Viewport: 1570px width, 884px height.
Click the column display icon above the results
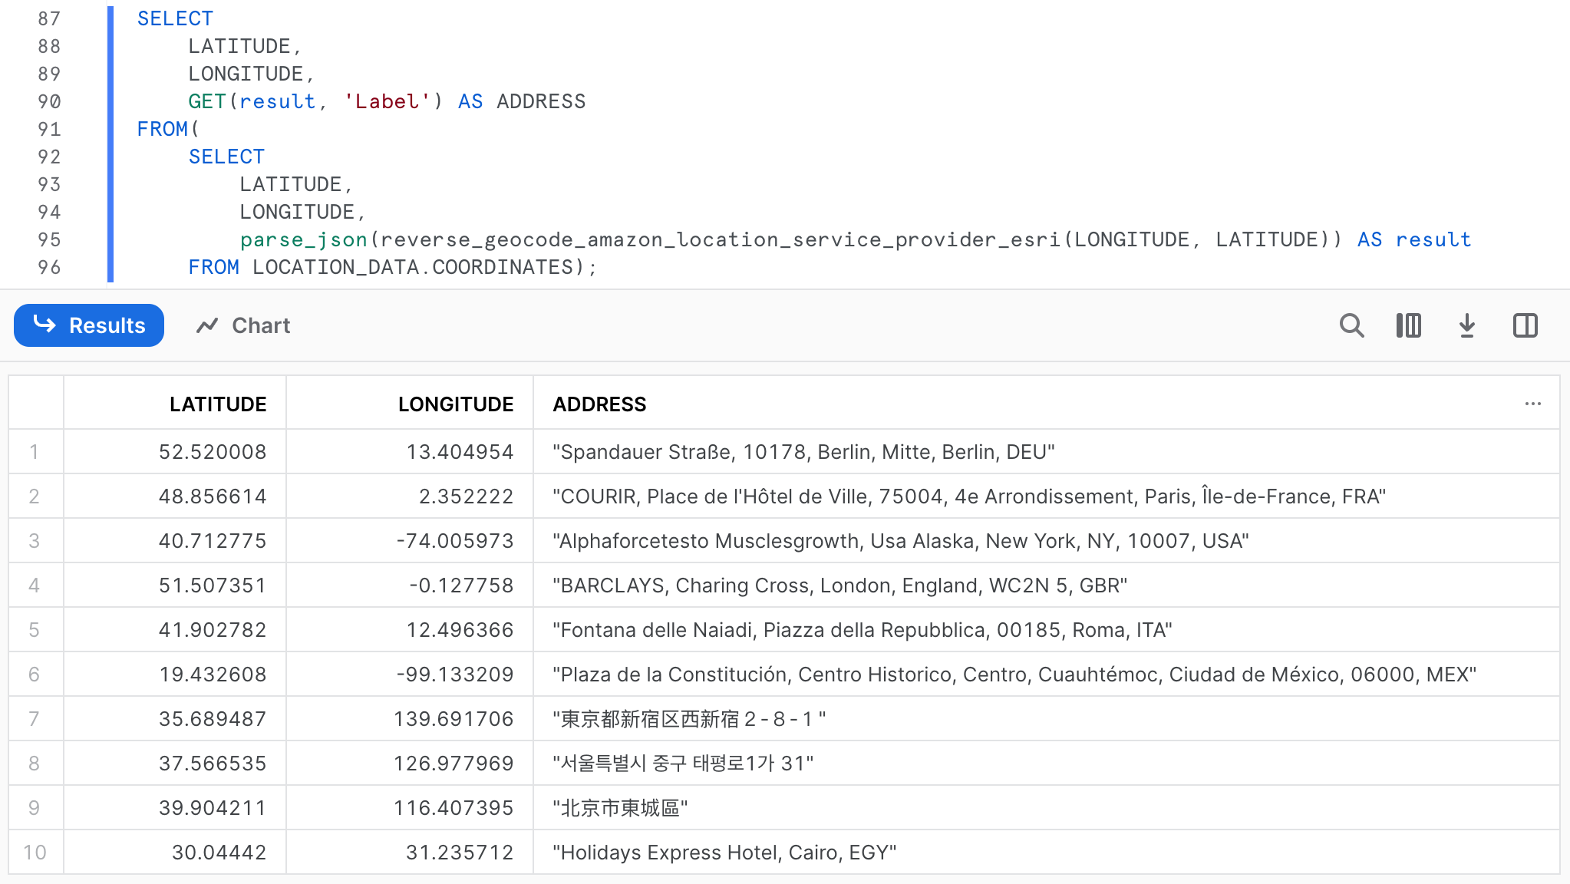click(1409, 325)
